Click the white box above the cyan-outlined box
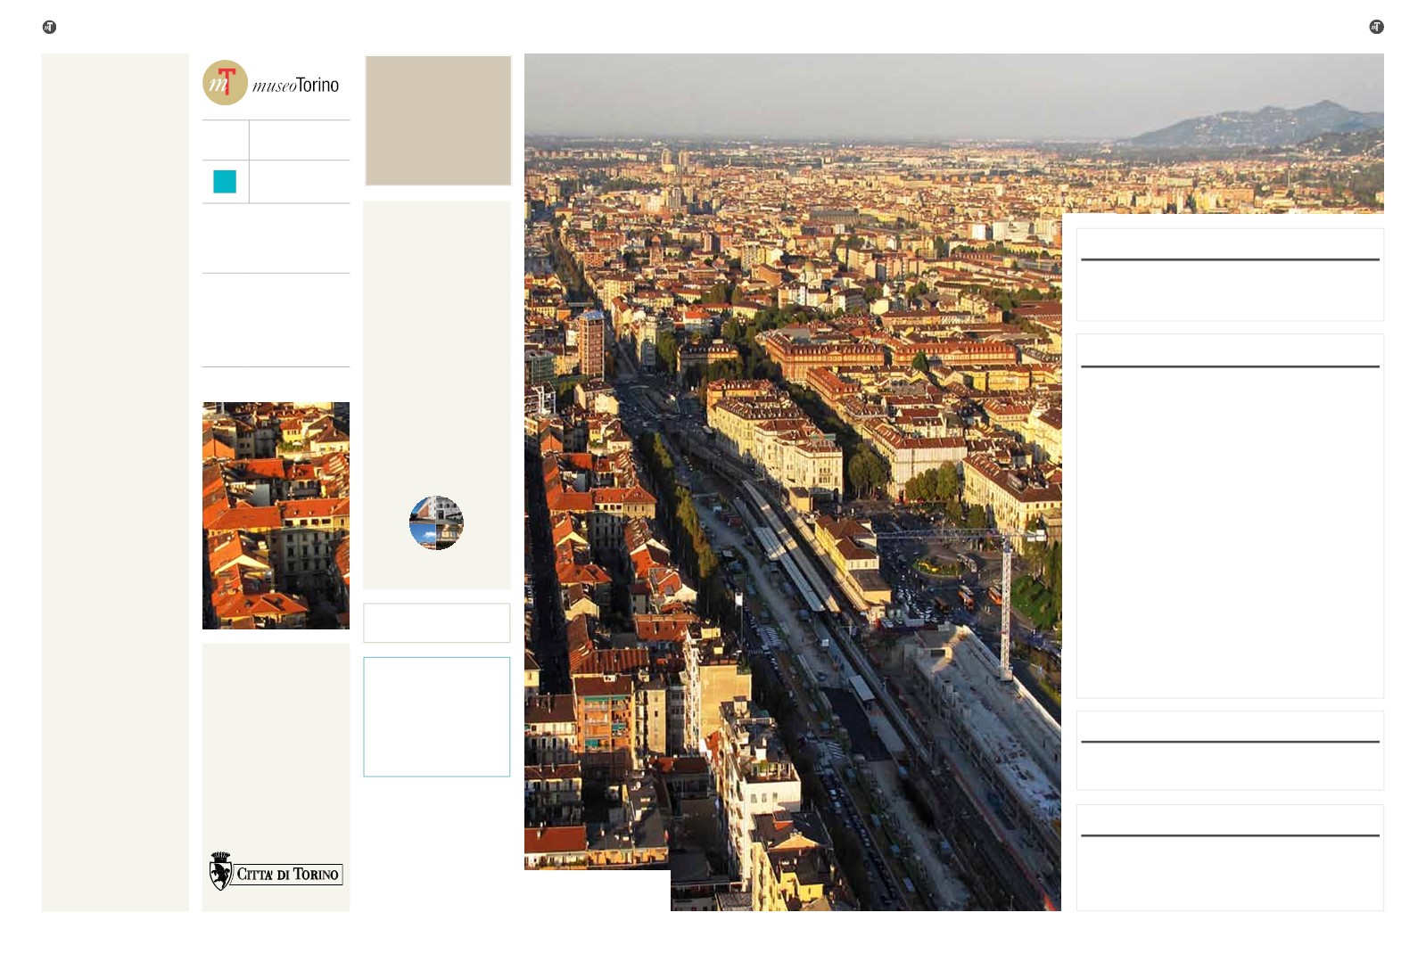Viewport: 1426px width, 962px height. [437, 623]
